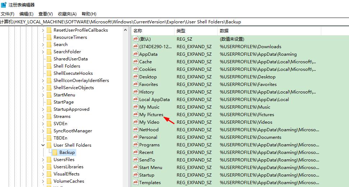Select the Personal value row

click(x=148, y=137)
